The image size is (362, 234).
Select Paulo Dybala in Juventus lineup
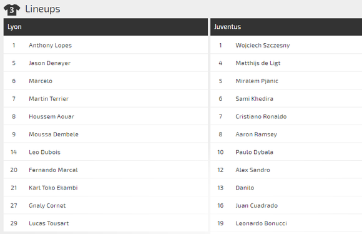click(254, 152)
